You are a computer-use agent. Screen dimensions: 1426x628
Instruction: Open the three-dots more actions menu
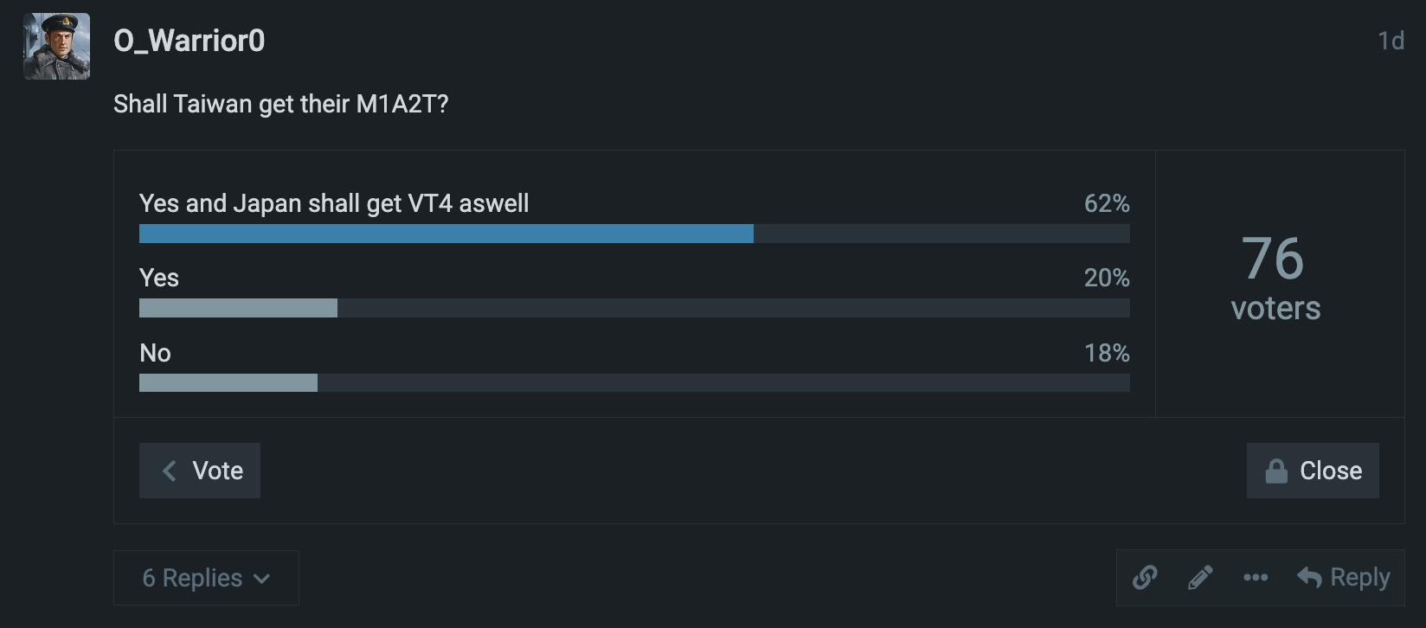pos(1256,577)
